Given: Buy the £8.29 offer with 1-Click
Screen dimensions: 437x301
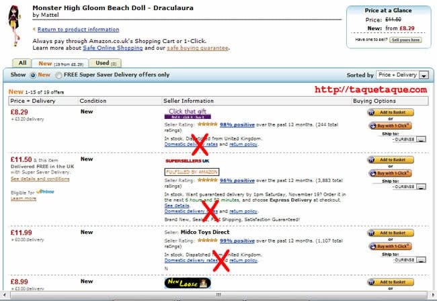Looking at the screenshot, I should click(390, 126).
